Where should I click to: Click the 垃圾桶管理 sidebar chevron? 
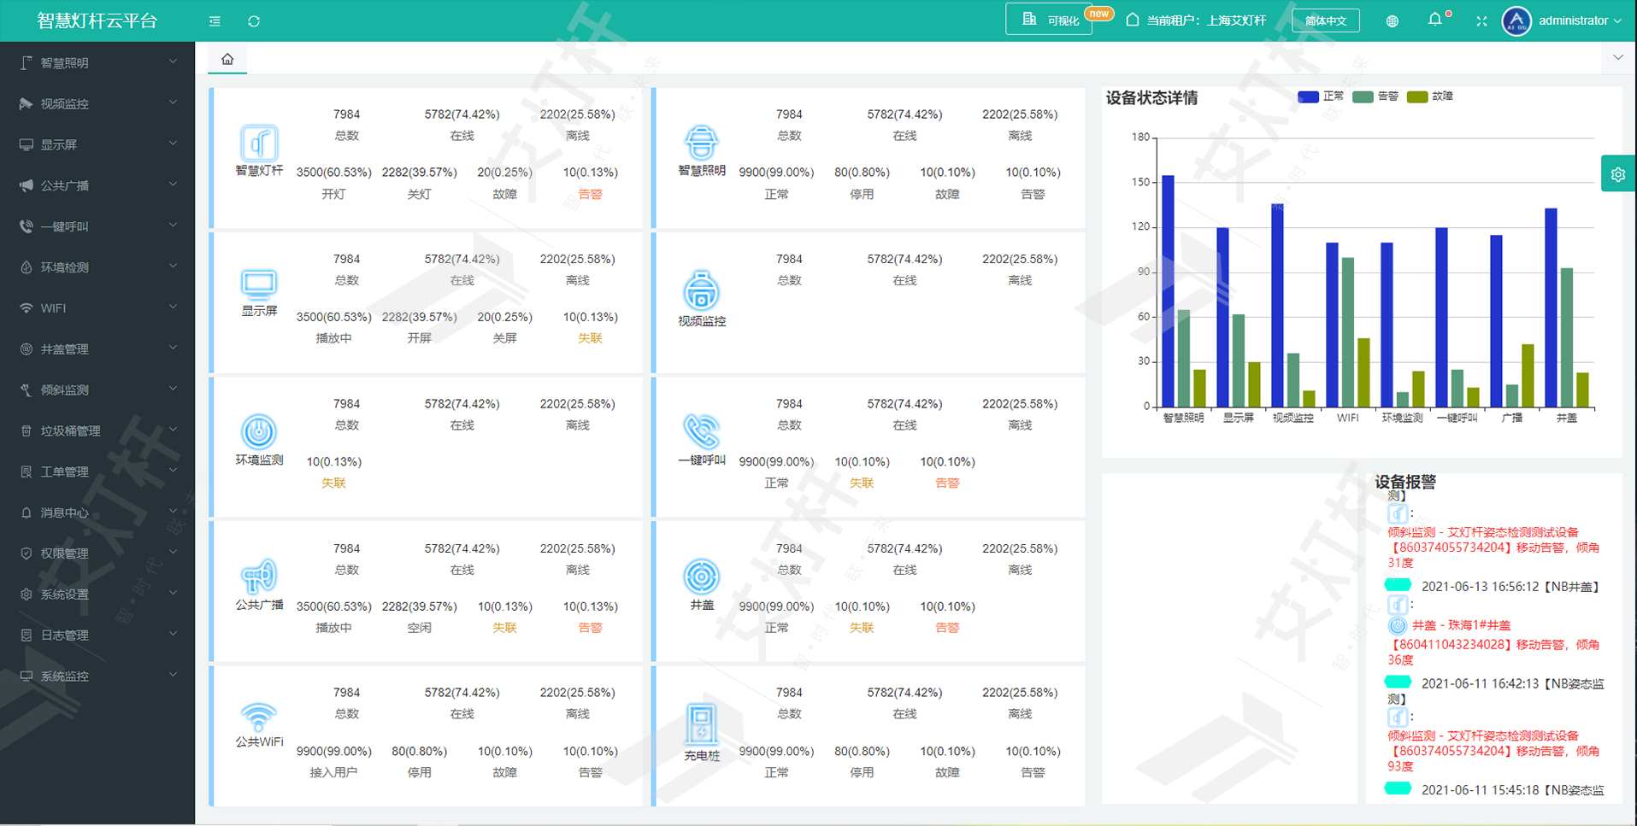click(x=174, y=430)
